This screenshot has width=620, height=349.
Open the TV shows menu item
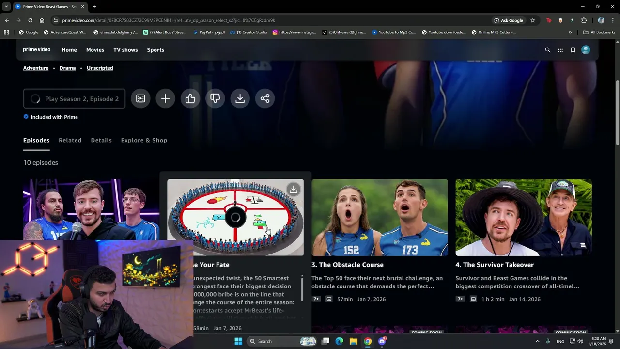[x=125, y=50]
